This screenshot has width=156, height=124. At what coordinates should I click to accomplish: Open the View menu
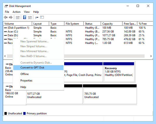[27, 12]
